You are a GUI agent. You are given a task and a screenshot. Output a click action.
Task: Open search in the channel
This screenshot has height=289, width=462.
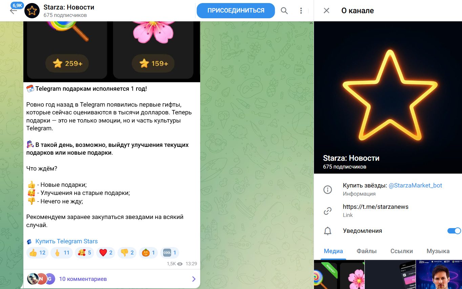click(x=284, y=11)
